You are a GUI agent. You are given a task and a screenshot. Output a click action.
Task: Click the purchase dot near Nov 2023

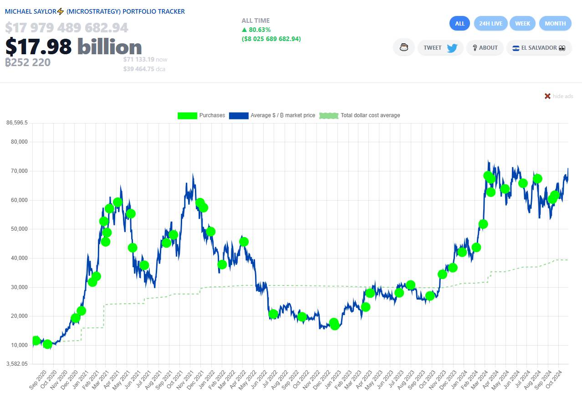[x=442, y=274]
